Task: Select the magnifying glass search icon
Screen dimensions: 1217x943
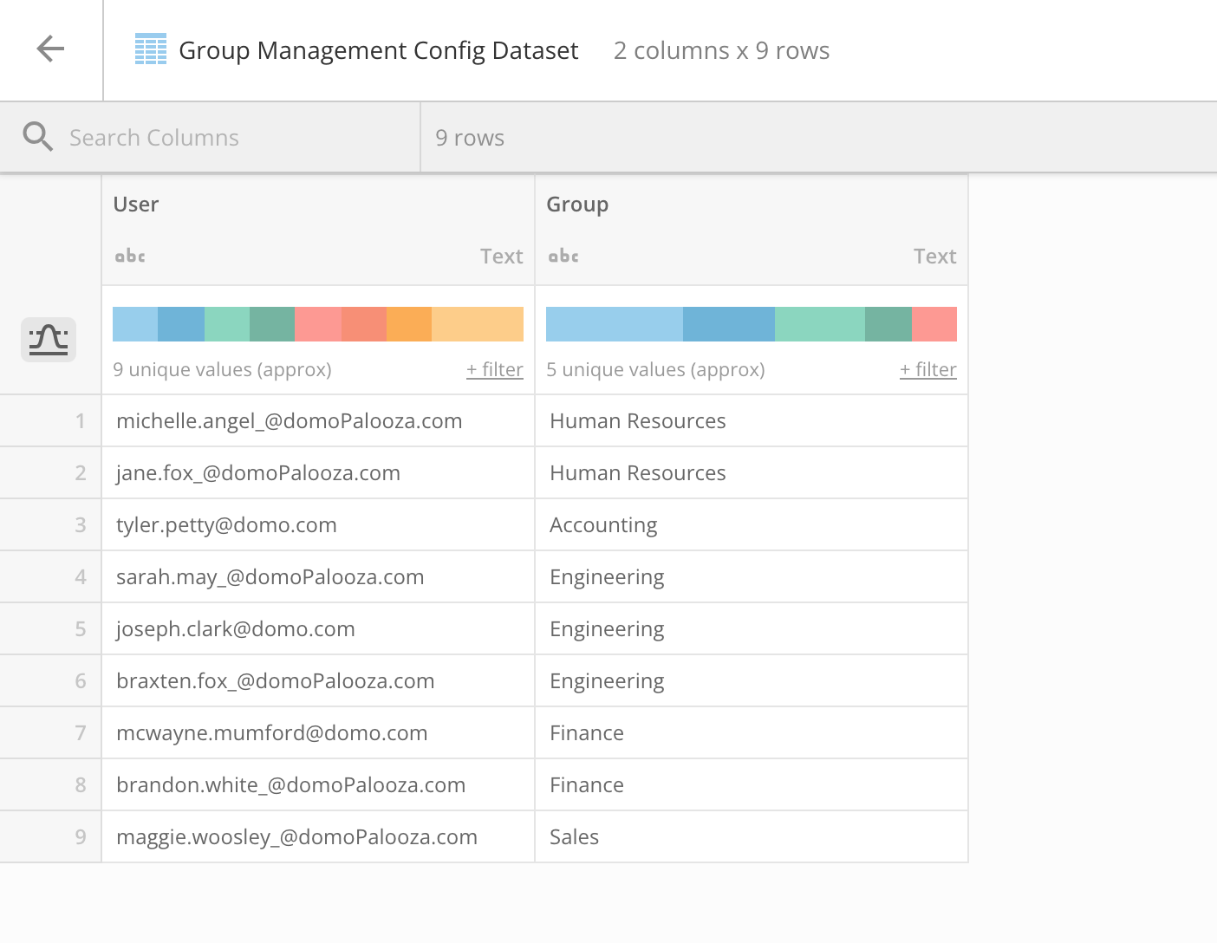Action: (38, 136)
